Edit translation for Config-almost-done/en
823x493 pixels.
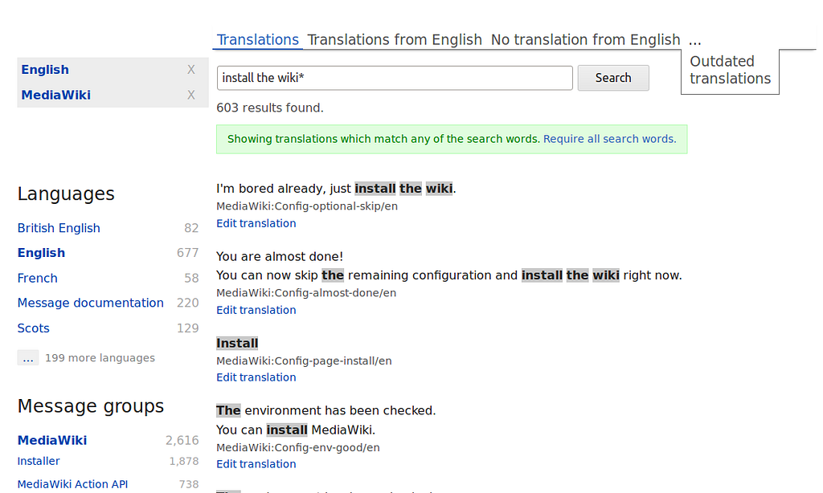pos(256,310)
